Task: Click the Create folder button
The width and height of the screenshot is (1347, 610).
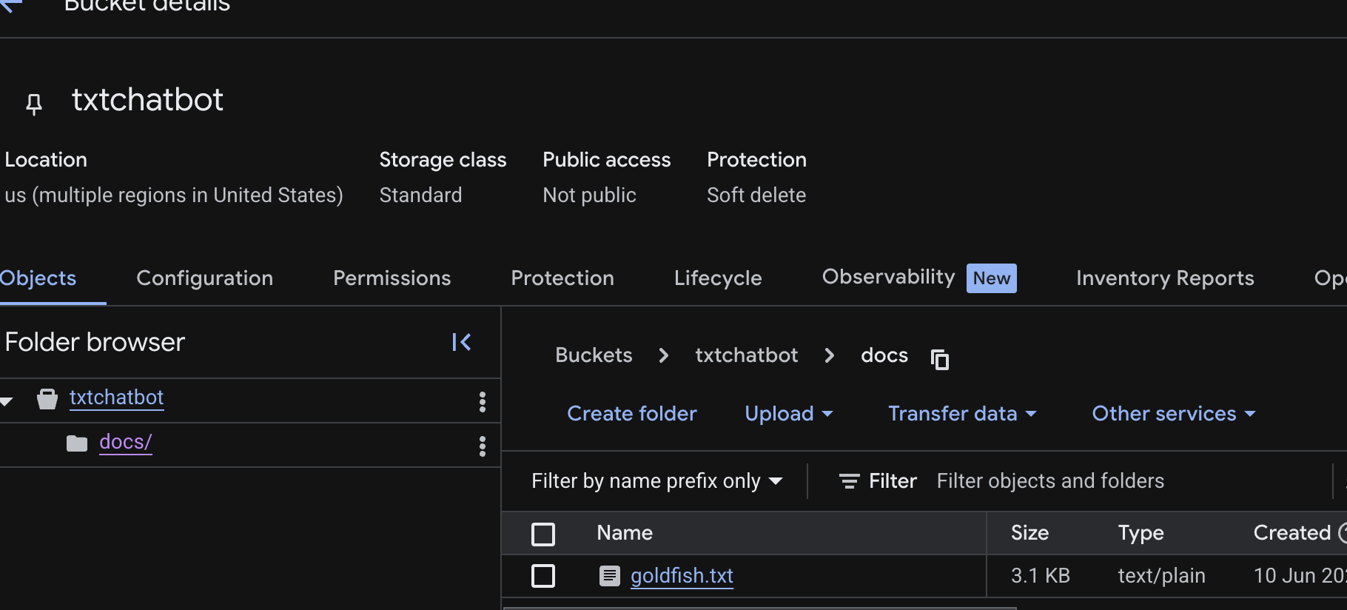Action: (x=631, y=414)
